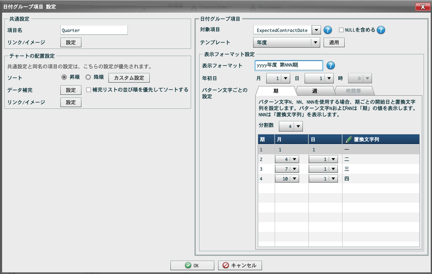Switch to the 週 tab
This screenshot has width=432, height=274.
(315, 91)
